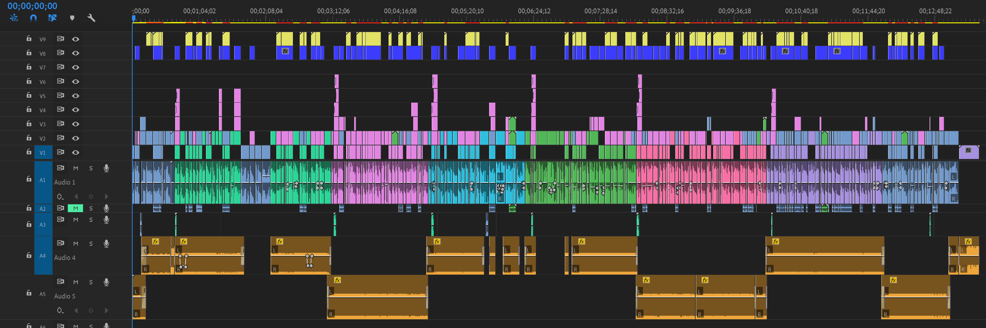Screen dimensions: 986x328
Task: Unmute the A2 track
Action: tap(75, 208)
